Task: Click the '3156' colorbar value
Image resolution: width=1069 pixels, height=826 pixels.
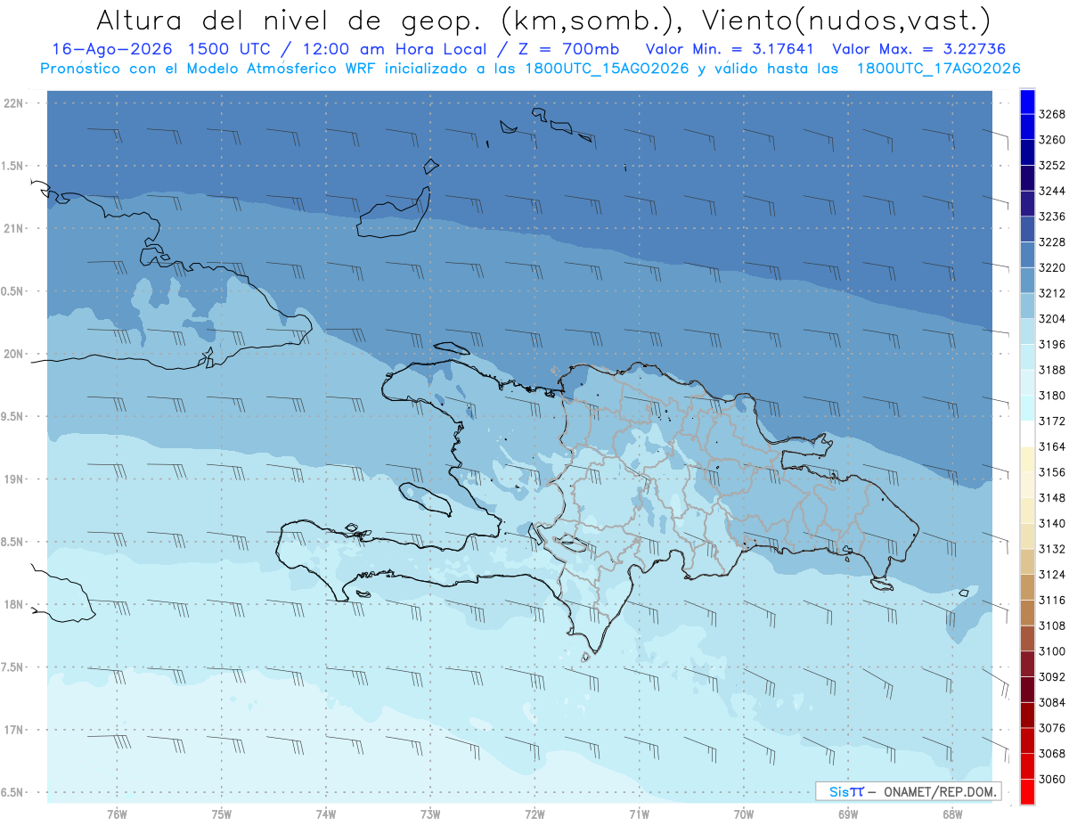Action: (x=1051, y=472)
